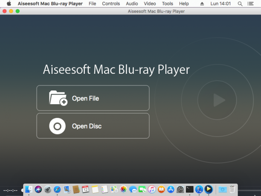The image size is (261, 196).
Task: Open Messages speech bubble icon
Action: click(x=133, y=189)
